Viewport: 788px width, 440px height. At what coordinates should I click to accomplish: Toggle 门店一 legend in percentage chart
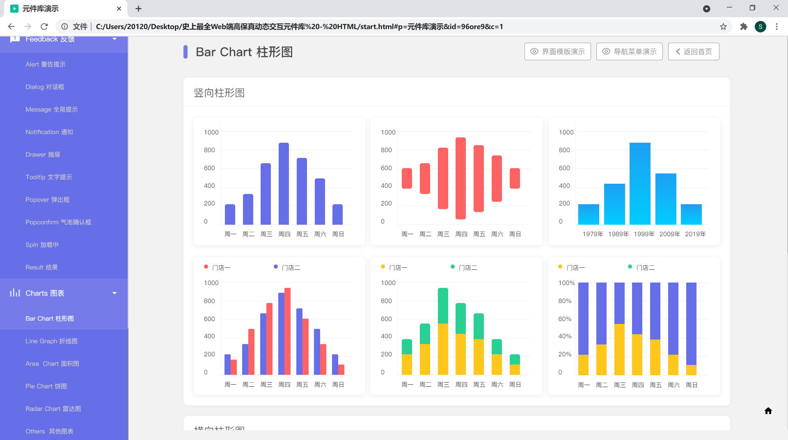tap(571, 267)
